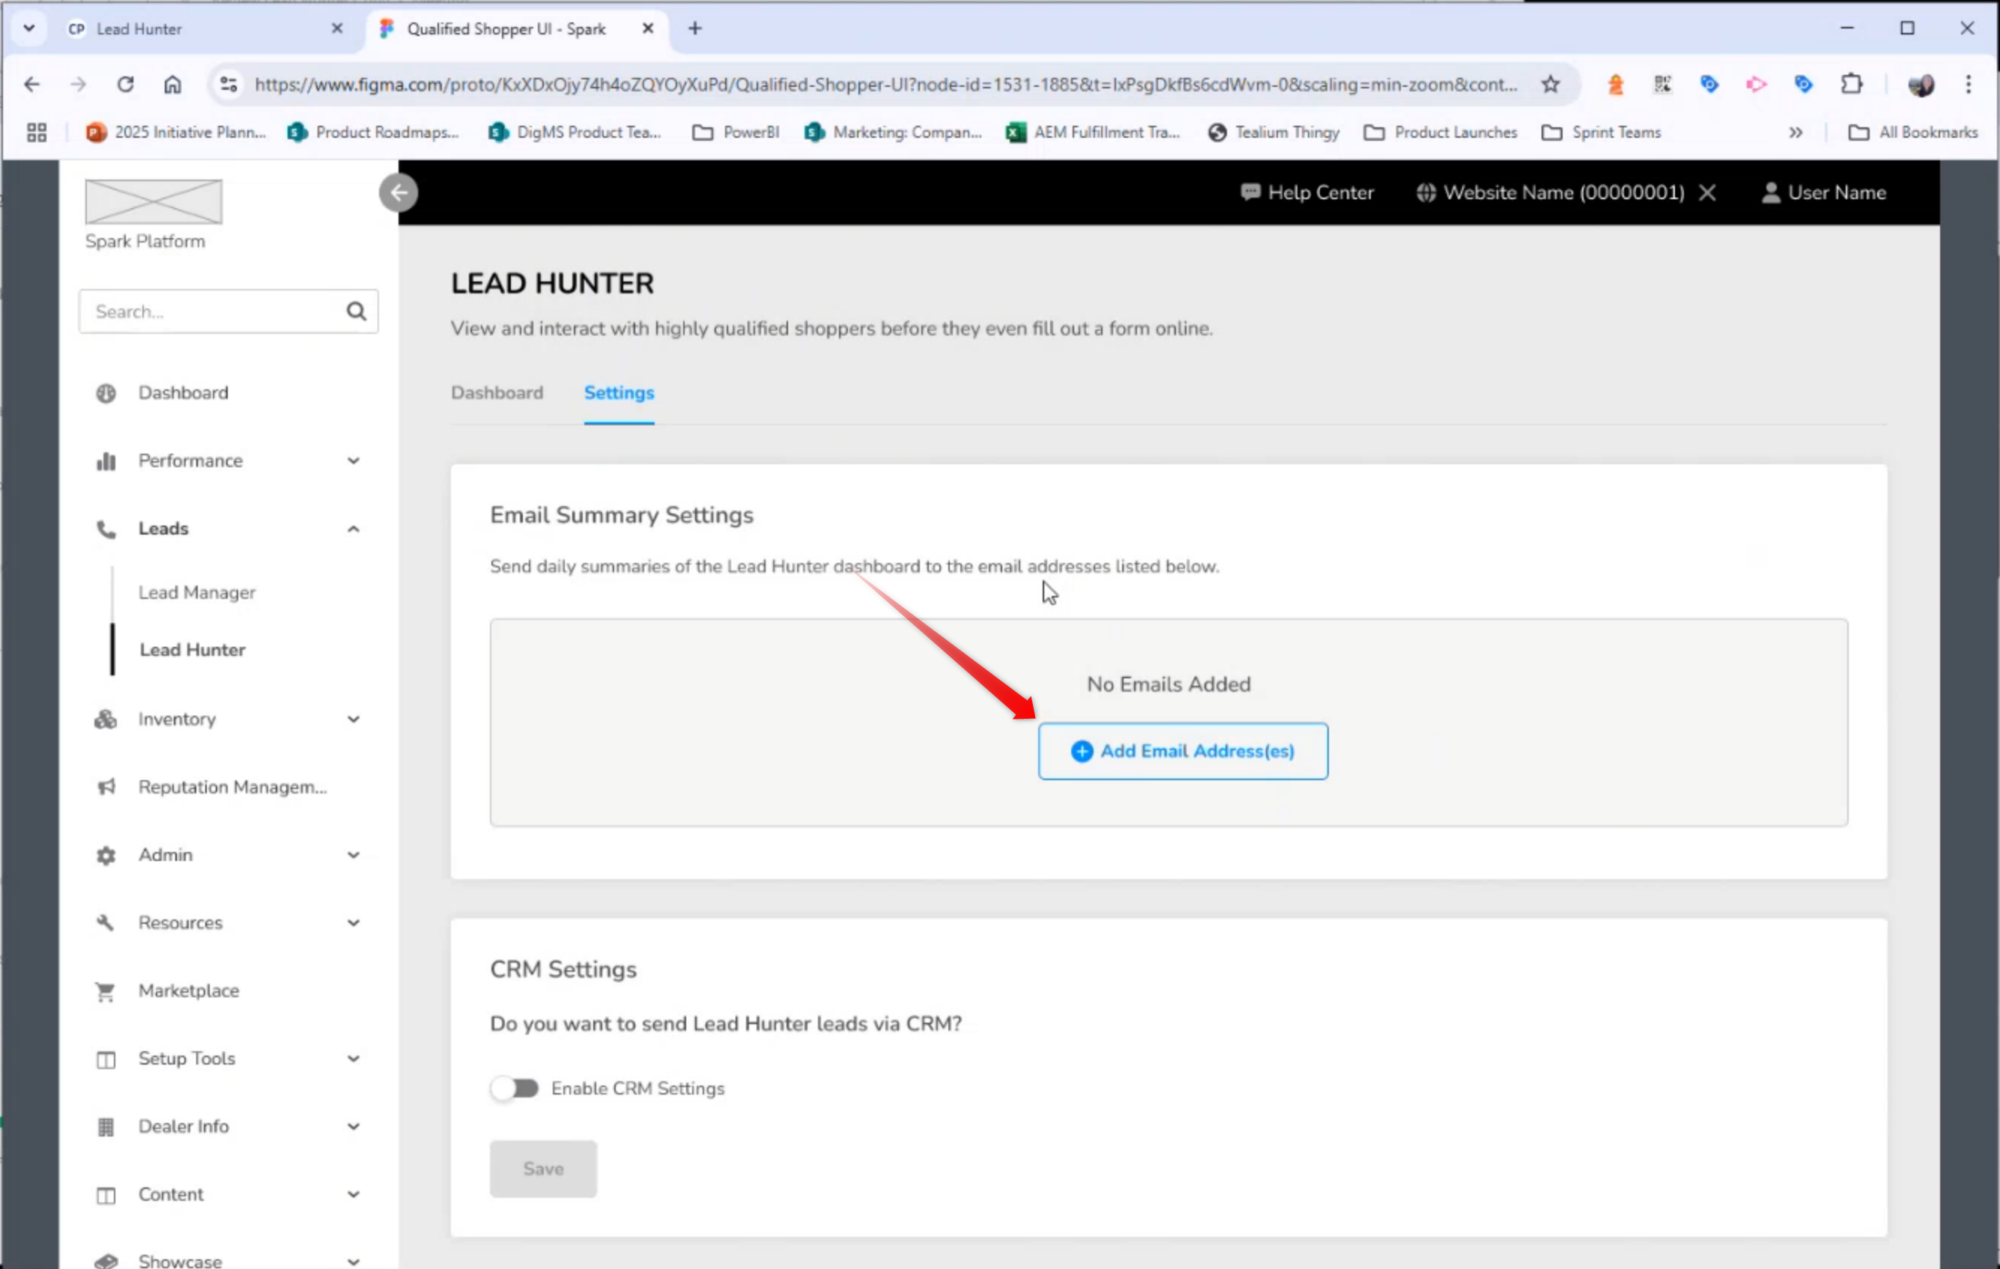This screenshot has height=1269, width=2000.
Task: Click the Performance bar chart icon
Action: [x=106, y=460]
